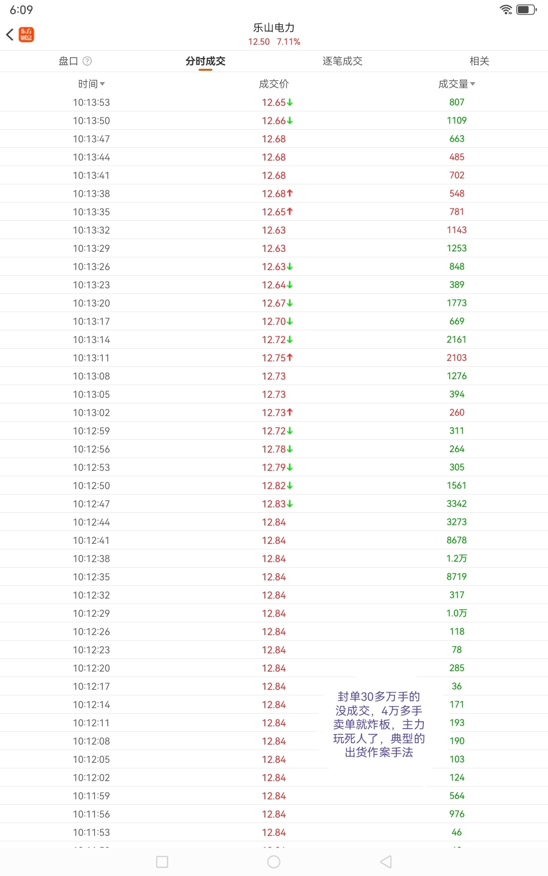The image size is (548, 876).
Task: Tap the battery status icon
Action: (526, 10)
